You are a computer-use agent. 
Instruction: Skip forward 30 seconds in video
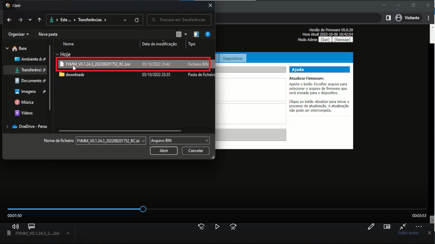coord(233,227)
